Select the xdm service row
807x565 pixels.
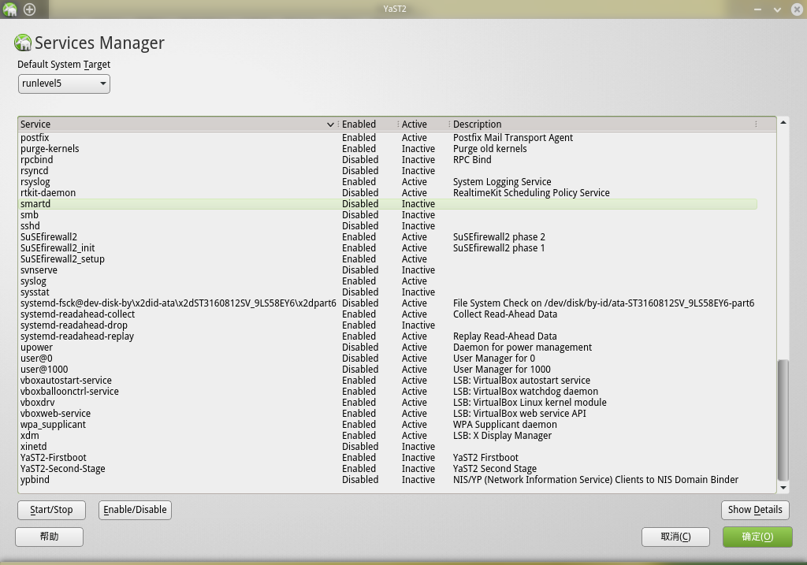pyautogui.click(x=388, y=436)
